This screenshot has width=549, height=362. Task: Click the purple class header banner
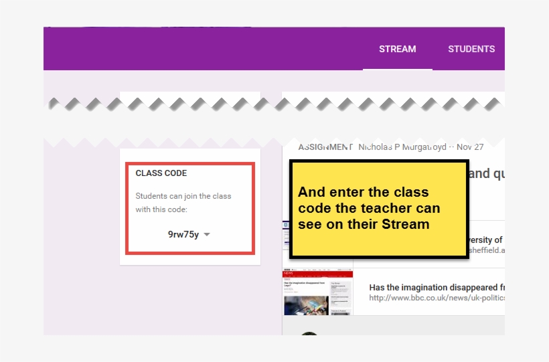[201, 49]
